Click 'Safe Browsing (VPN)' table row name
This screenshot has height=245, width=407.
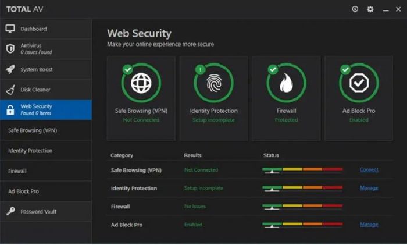pos(136,171)
